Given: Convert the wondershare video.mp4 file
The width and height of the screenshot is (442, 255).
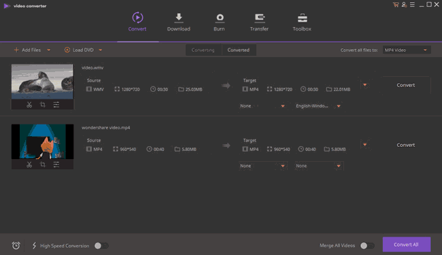Looking at the screenshot, I should tap(406, 145).
